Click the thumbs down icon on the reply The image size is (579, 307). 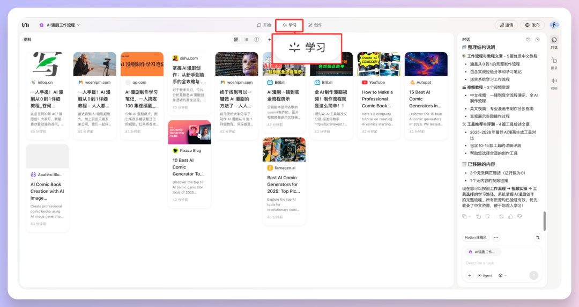(x=519, y=216)
